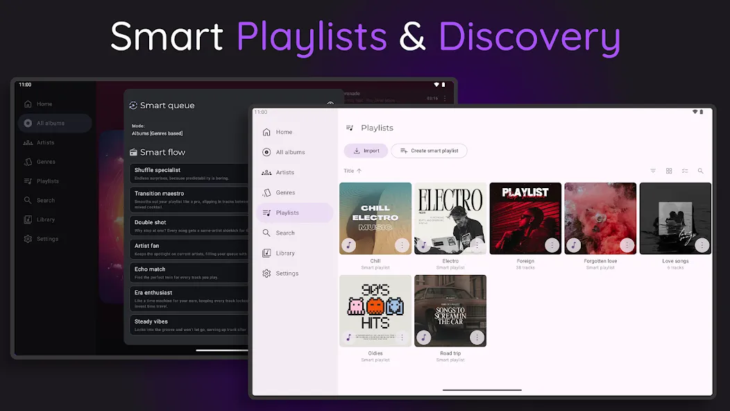The image size is (730, 411).
Task: Select Playlists in dark window sidebar
Action: pos(55,181)
